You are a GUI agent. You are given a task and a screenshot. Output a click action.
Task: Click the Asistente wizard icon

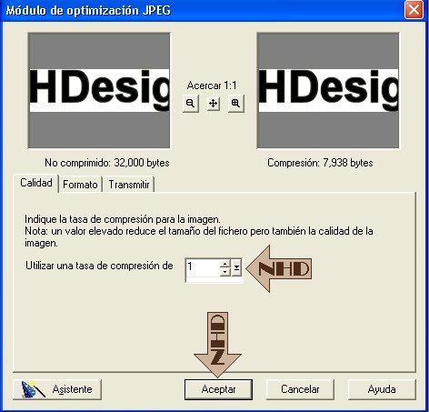33,389
